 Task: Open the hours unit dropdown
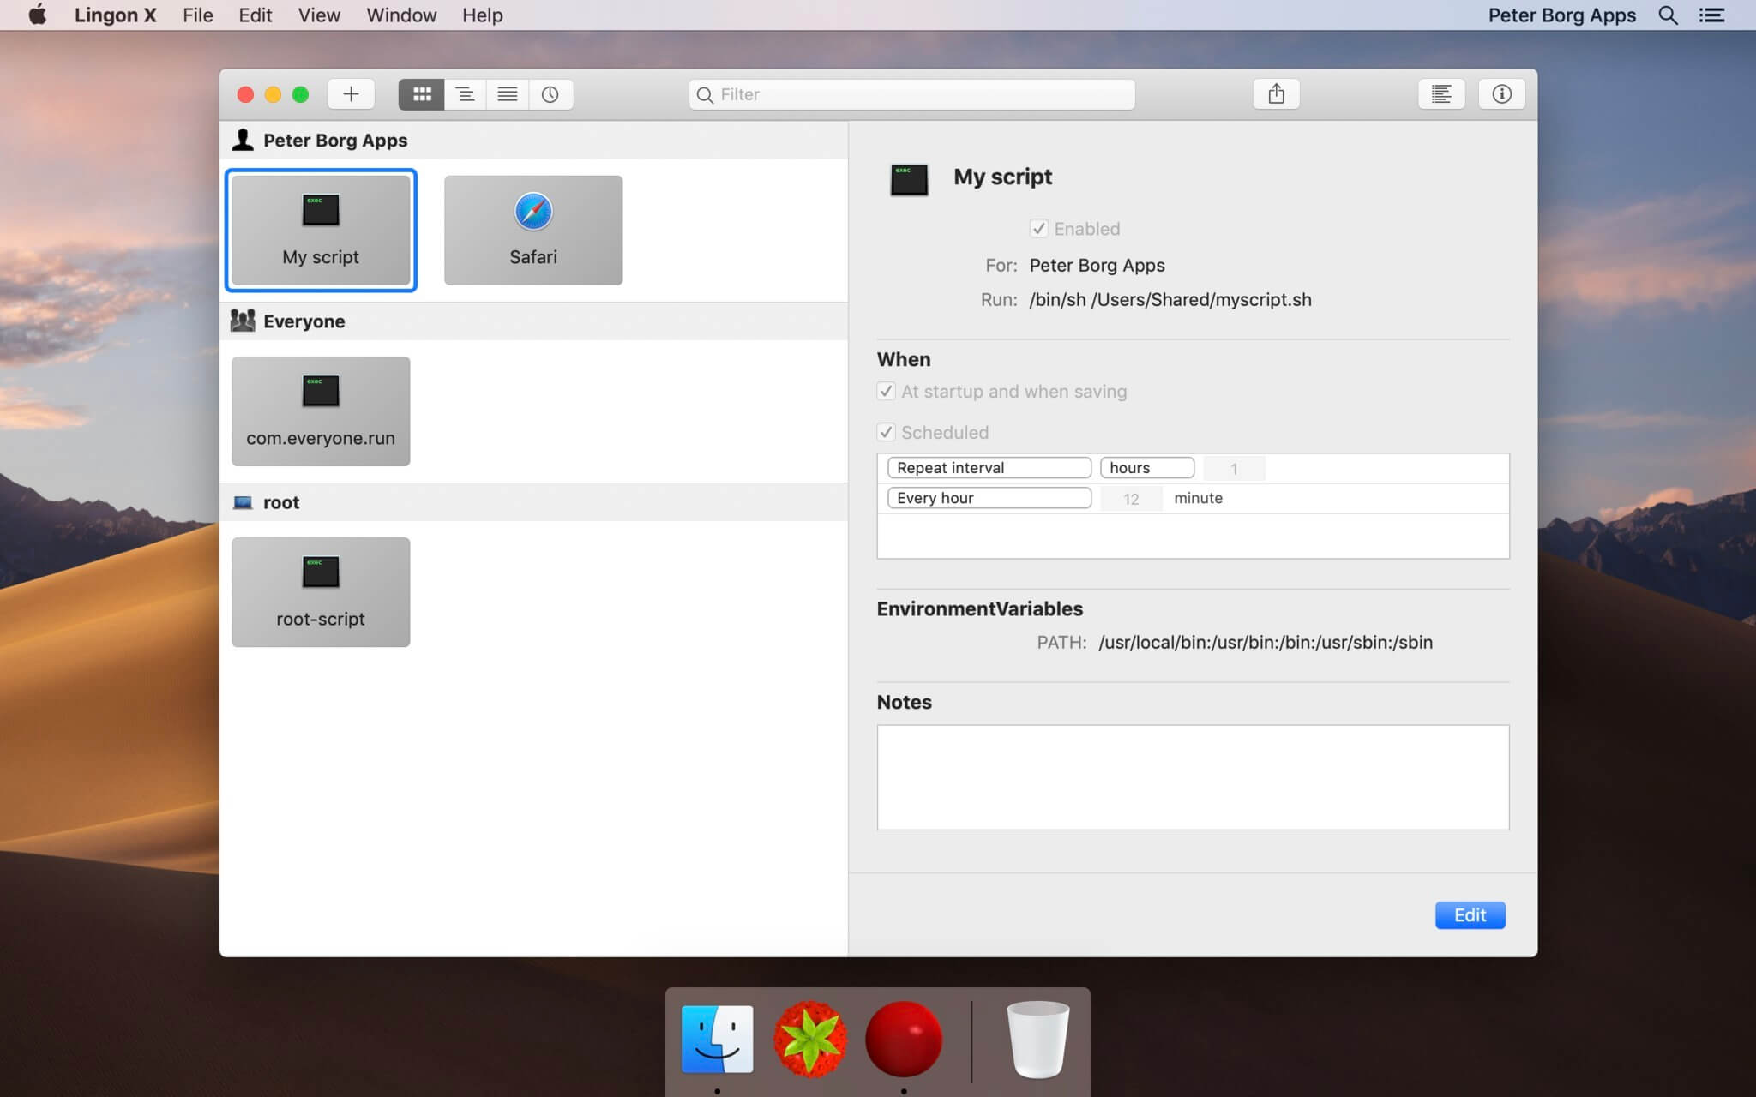coord(1147,467)
